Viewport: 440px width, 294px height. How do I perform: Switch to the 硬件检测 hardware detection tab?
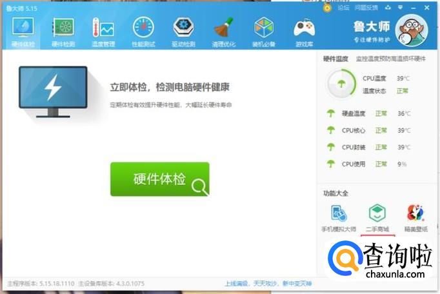click(x=63, y=32)
